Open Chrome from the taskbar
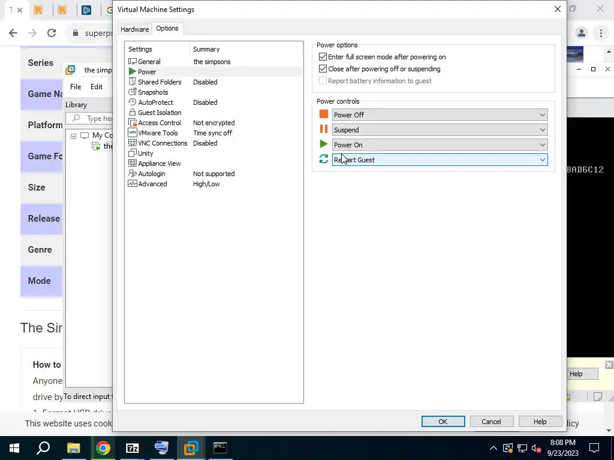614x460 pixels. click(x=103, y=448)
